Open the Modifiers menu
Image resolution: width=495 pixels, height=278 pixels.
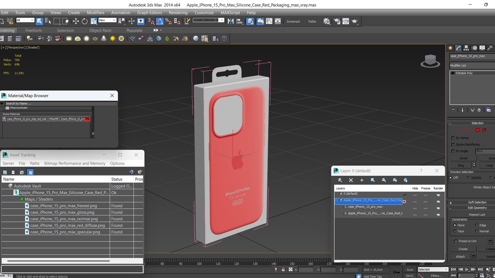(95, 13)
